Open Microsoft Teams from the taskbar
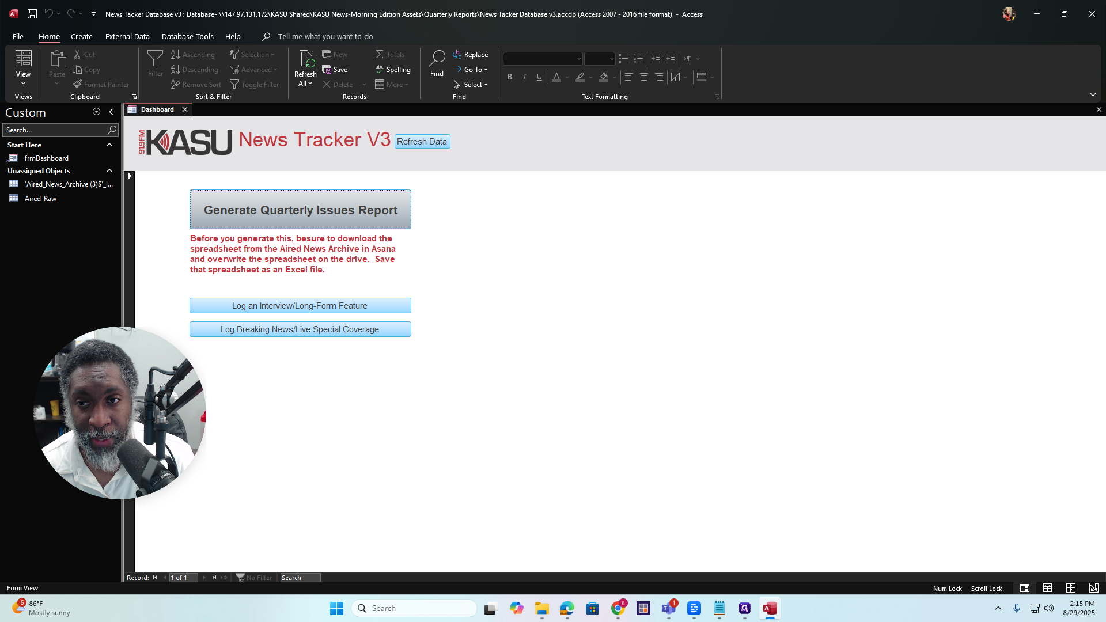Image resolution: width=1106 pixels, height=622 pixels. click(669, 608)
